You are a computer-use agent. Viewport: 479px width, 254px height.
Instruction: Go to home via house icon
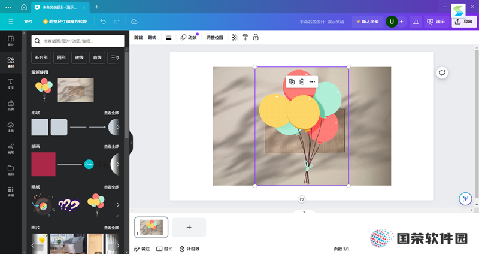tap(24, 7)
